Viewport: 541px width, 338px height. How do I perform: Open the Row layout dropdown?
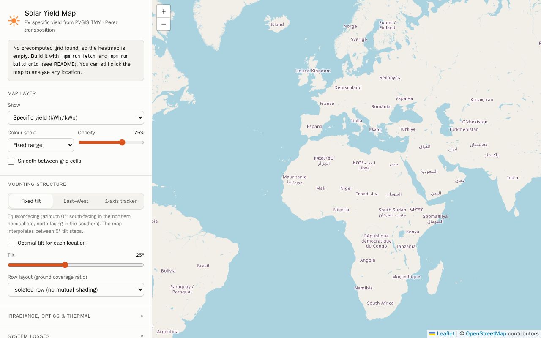pyautogui.click(x=76, y=290)
